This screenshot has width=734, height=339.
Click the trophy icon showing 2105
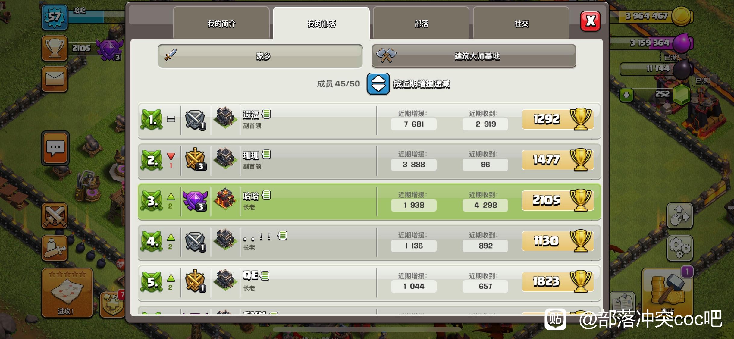coord(55,48)
